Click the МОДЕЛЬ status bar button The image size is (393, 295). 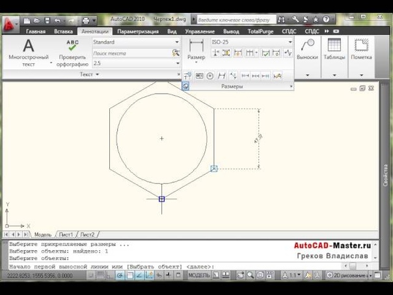(x=198, y=275)
